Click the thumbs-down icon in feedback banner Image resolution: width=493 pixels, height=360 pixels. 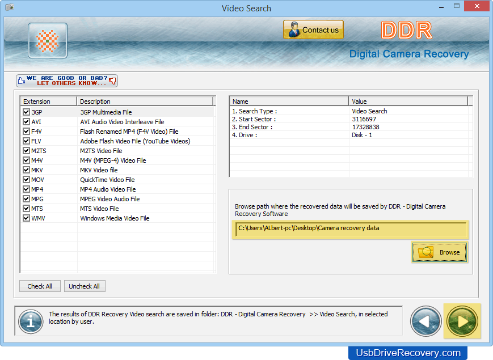[x=112, y=81]
